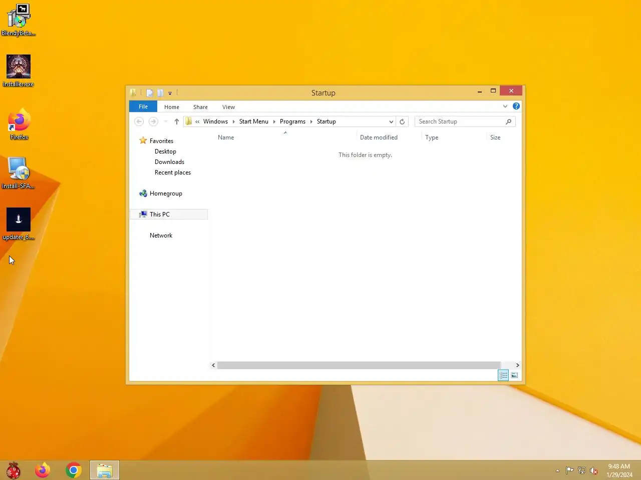Navigate to Windows in the breadcrumb
This screenshot has width=641, height=480.
(215, 121)
